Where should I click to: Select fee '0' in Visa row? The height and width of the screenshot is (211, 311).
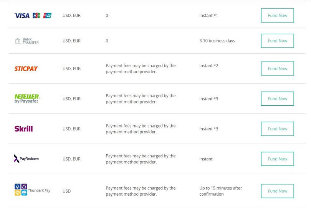107,15
